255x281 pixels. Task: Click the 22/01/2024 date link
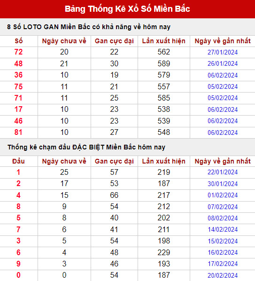tap(223, 172)
